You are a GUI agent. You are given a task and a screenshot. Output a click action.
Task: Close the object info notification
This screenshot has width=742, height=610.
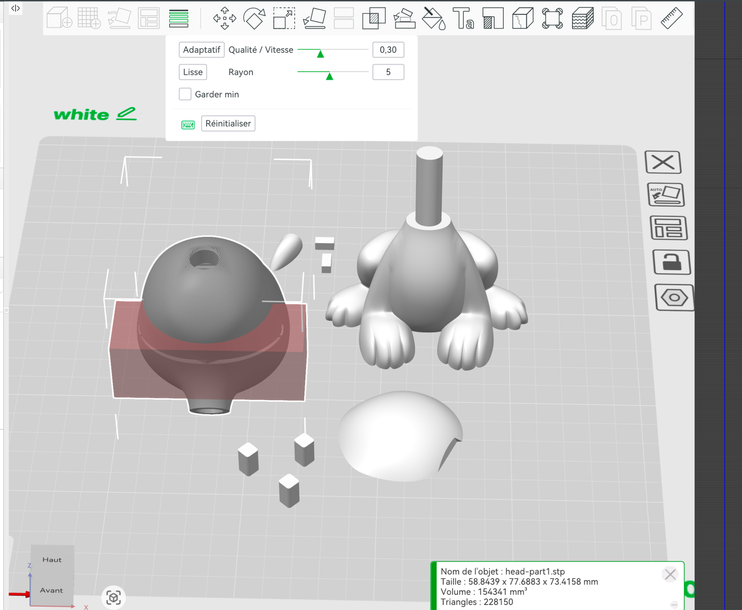(670, 574)
